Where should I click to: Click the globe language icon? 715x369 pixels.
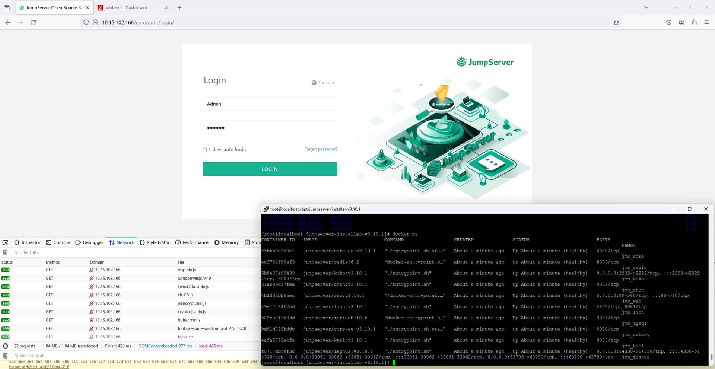(x=314, y=83)
